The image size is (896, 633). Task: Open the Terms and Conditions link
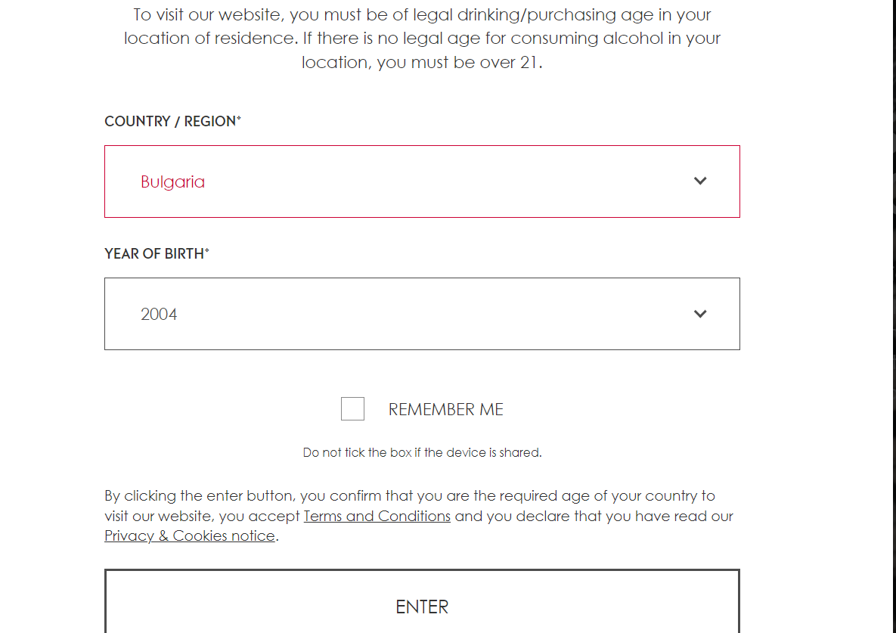point(377,517)
